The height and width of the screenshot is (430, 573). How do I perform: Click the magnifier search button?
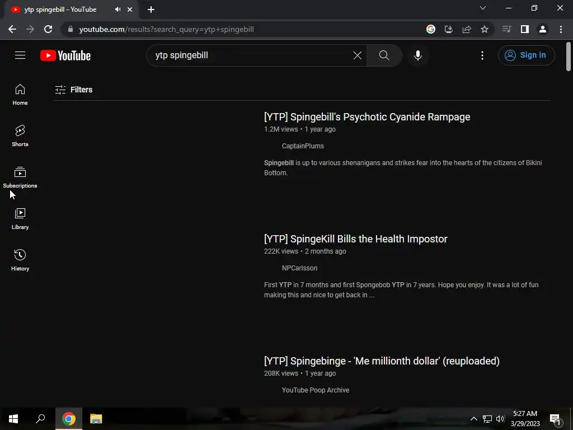(384, 55)
